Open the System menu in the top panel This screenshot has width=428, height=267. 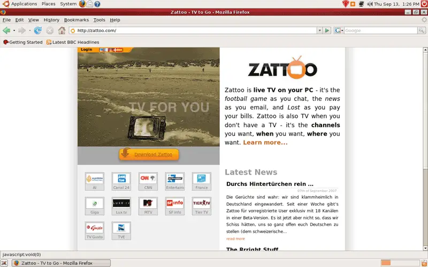click(68, 4)
